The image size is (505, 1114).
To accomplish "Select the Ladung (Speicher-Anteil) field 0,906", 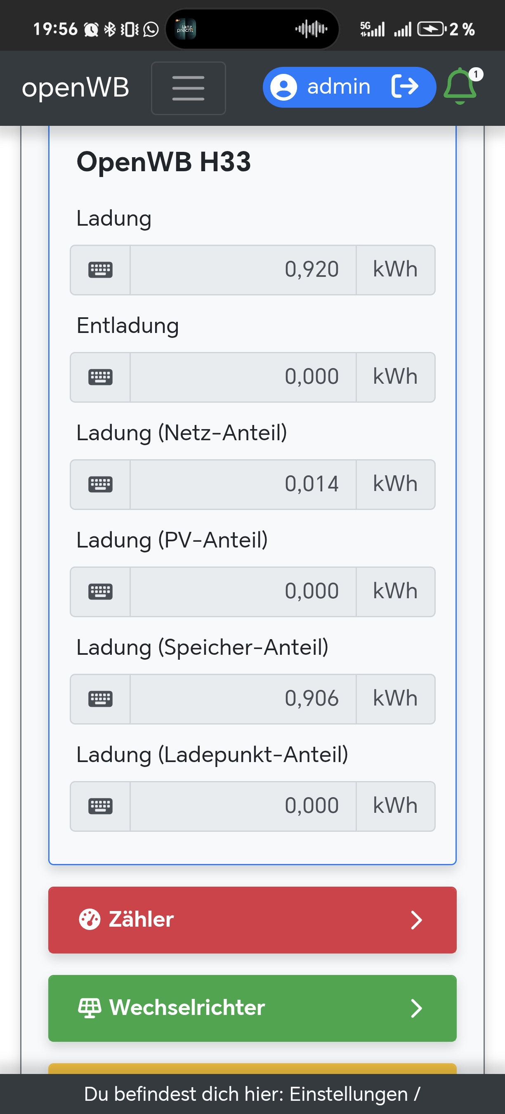I will [243, 699].
